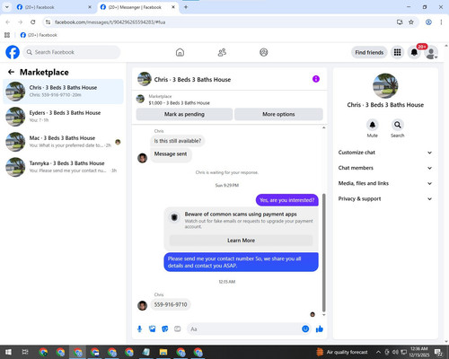Viewport: 449px width, 359px height.
Task: Open the Home feed icon
Action: (x=180, y=52)
